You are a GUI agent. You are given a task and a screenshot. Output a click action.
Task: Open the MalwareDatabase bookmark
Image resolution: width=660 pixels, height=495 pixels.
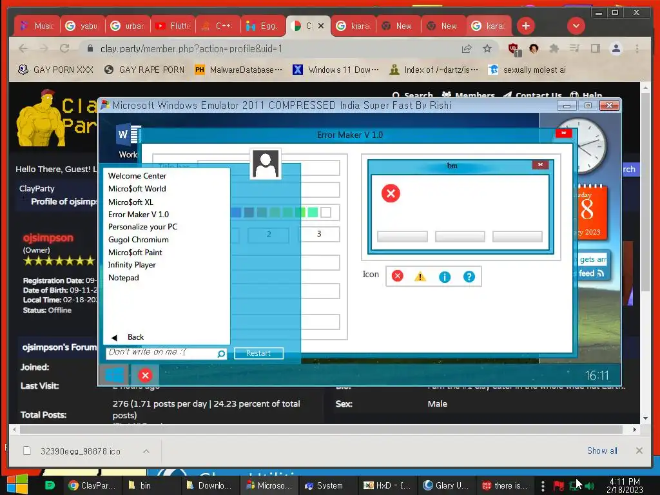(238, 70)
